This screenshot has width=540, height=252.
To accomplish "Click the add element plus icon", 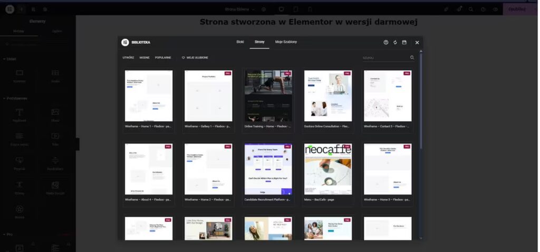I will (21, 9).
